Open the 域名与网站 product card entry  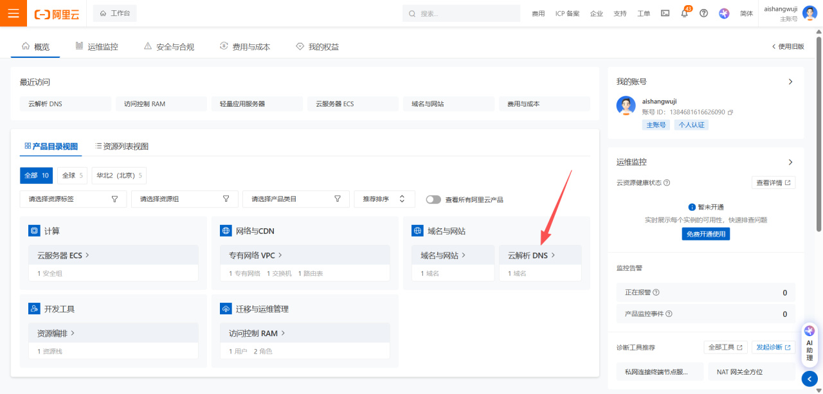tap(453, 255)
